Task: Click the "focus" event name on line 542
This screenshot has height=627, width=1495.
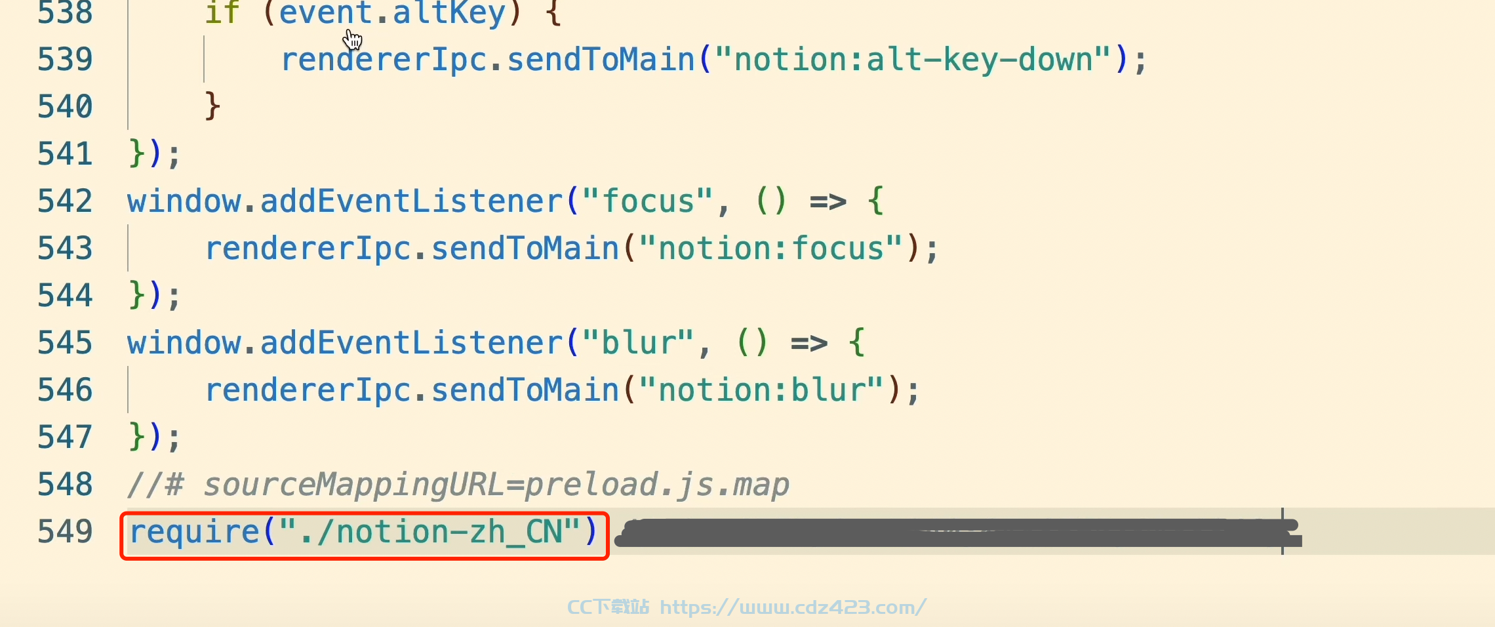Action: point(647,201)
